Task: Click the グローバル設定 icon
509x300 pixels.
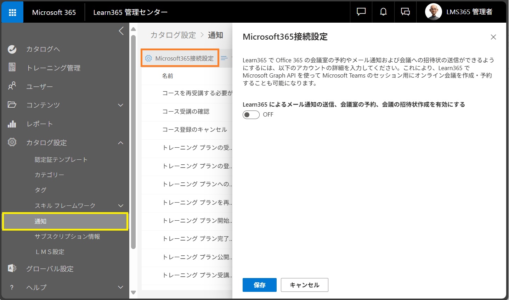Action: [12, 268]
